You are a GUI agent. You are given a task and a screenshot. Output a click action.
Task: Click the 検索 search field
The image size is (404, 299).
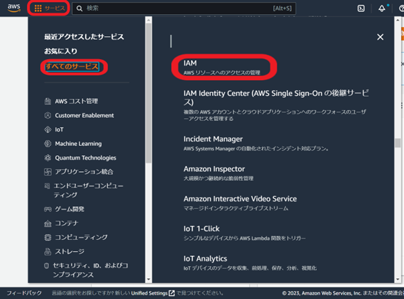[181, 8]
